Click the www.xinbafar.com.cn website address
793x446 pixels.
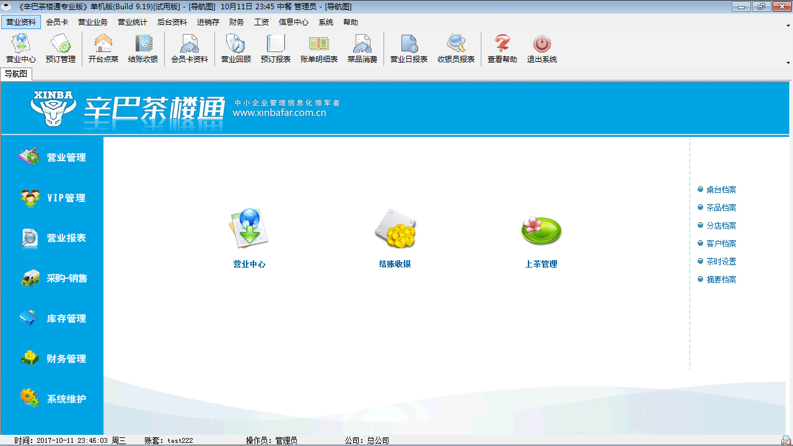pyautogui.click(x=279, y=113)
